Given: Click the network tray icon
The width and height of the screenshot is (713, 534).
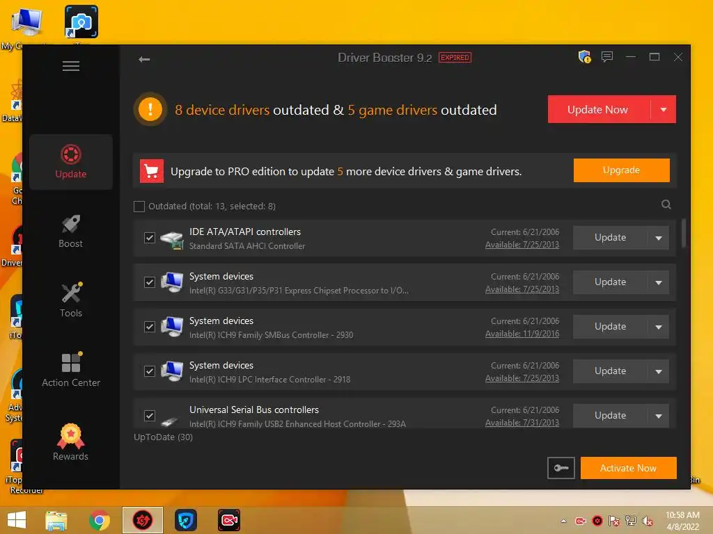Looking at the screenshot, I should [x=631, y=521].
